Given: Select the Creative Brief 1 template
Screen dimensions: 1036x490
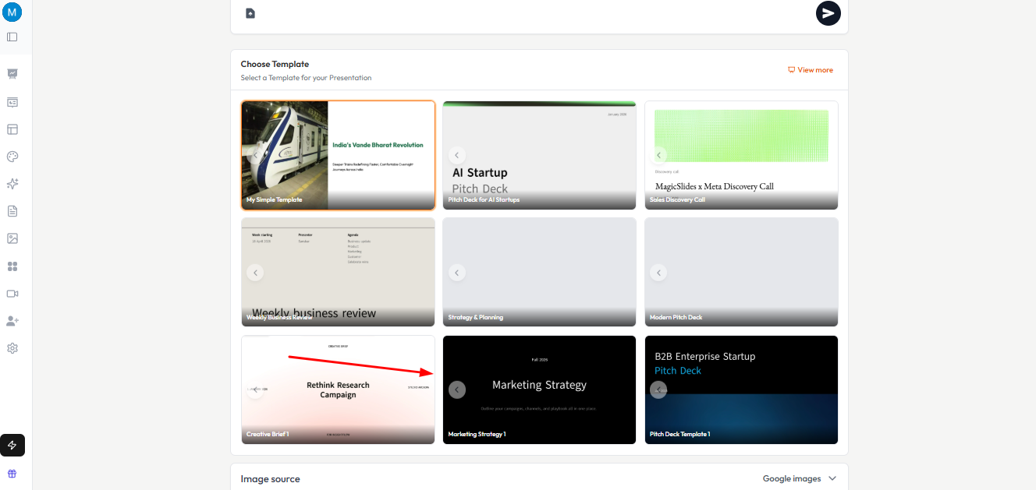Looking at the screenshot, I should click(x=338, y=390).
